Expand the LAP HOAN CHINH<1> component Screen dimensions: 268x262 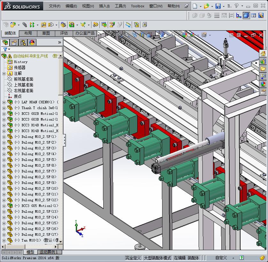click(4, 102)
